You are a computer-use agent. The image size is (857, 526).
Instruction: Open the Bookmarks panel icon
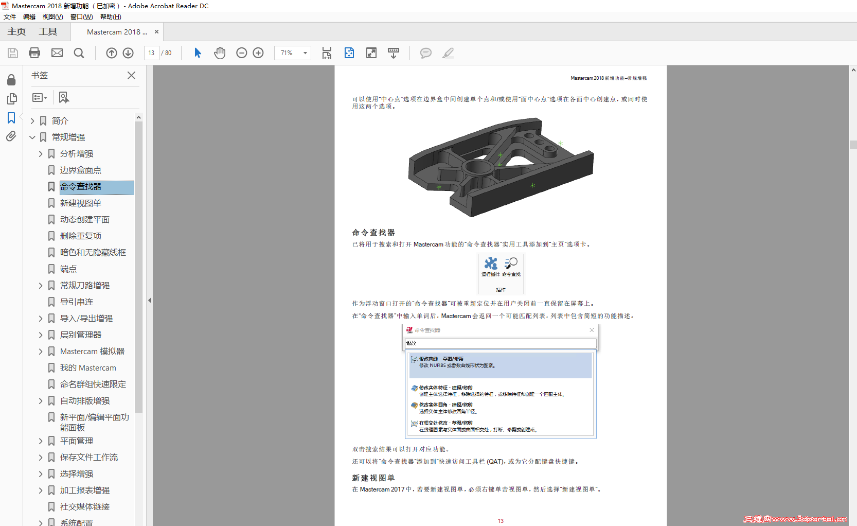pos(11,118)
